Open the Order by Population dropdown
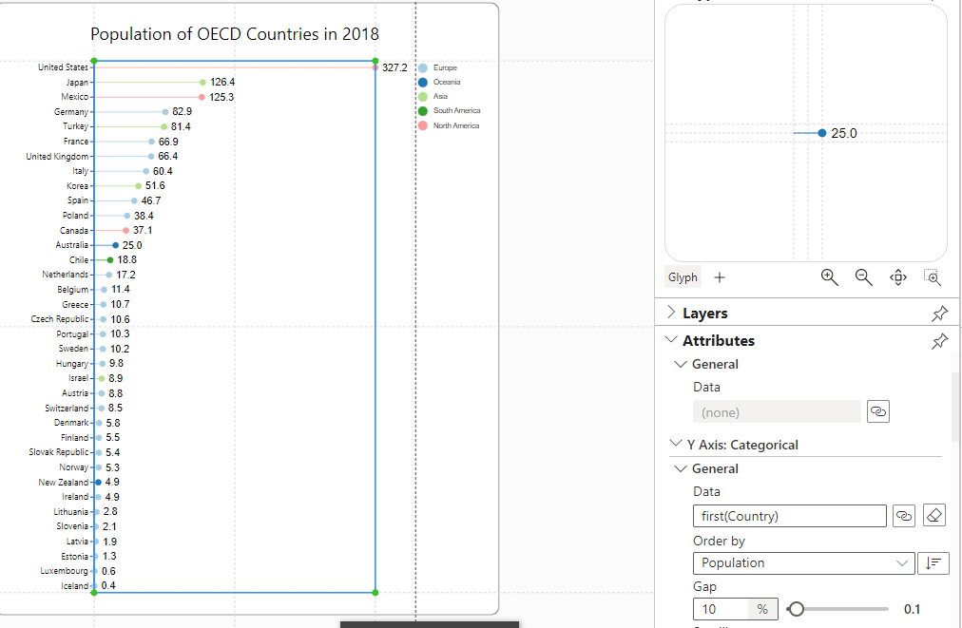Viewport: 962px width, 628px height. (803, 563)
